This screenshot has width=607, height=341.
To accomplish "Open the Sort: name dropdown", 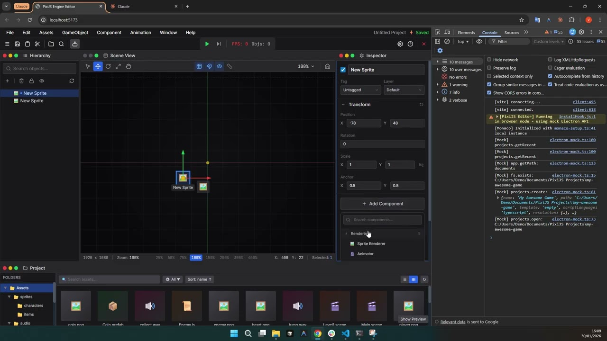I will point(199,279).
